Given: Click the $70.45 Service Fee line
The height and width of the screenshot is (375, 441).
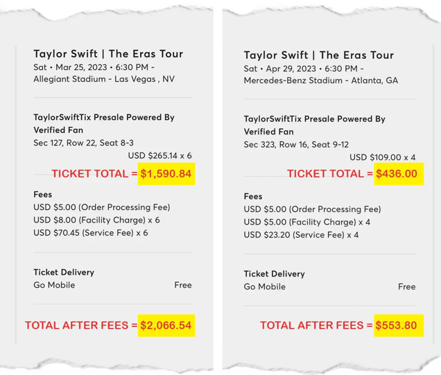Looking at the screenshot, I should (x=91, y=233).
